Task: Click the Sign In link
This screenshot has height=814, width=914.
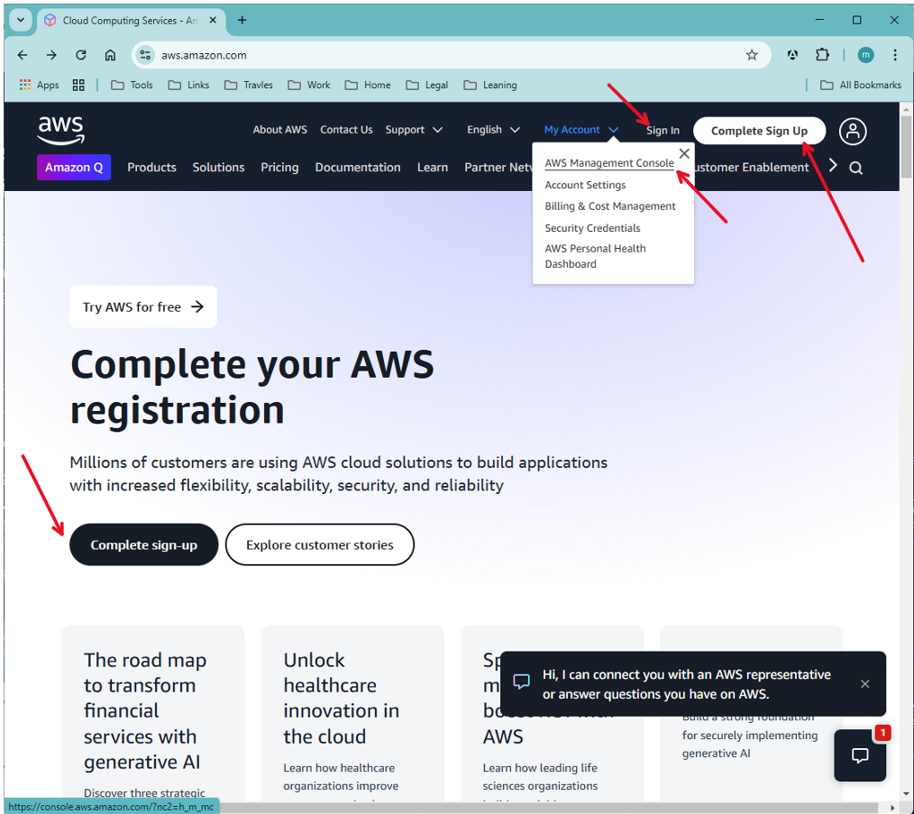Action: 663,131
